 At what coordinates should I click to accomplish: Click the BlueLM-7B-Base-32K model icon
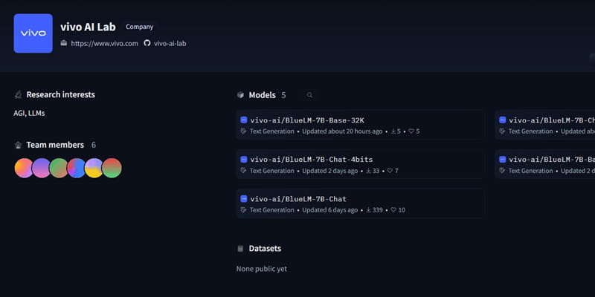243,120
